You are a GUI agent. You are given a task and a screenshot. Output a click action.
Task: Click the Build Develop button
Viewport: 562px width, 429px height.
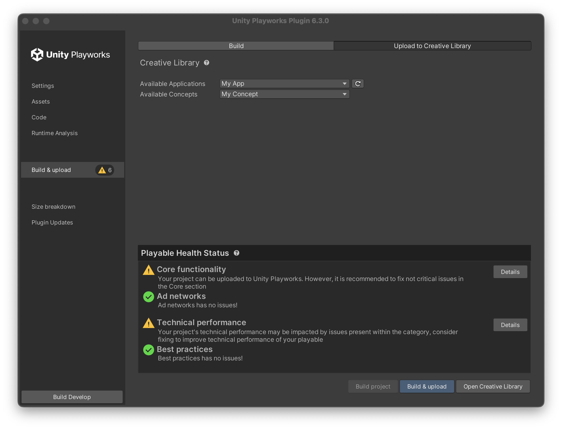click(72, 397)
